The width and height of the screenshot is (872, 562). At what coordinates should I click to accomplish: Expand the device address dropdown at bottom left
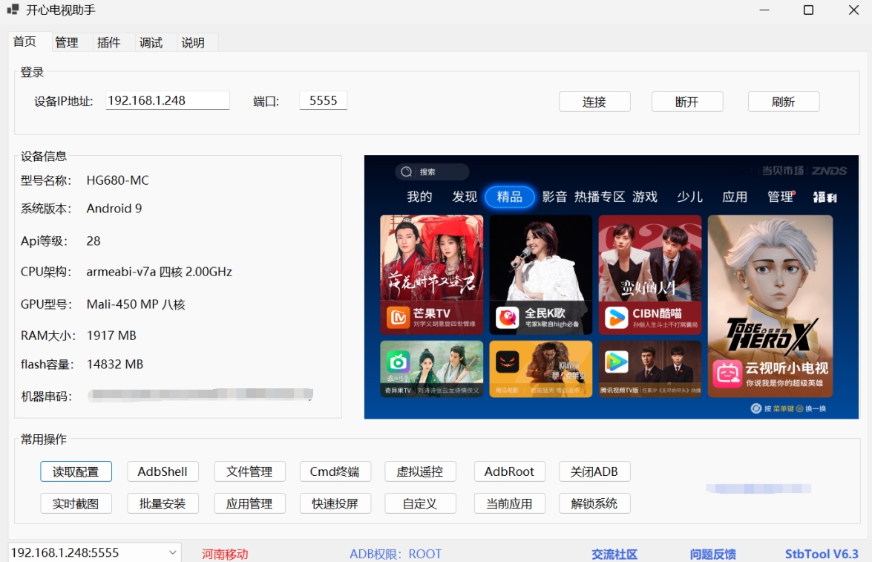pos(171,552)
